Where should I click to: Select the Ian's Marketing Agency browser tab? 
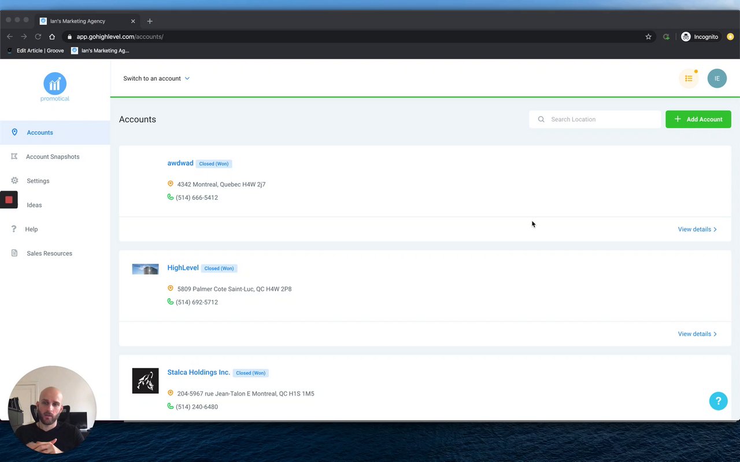point(87,21)
